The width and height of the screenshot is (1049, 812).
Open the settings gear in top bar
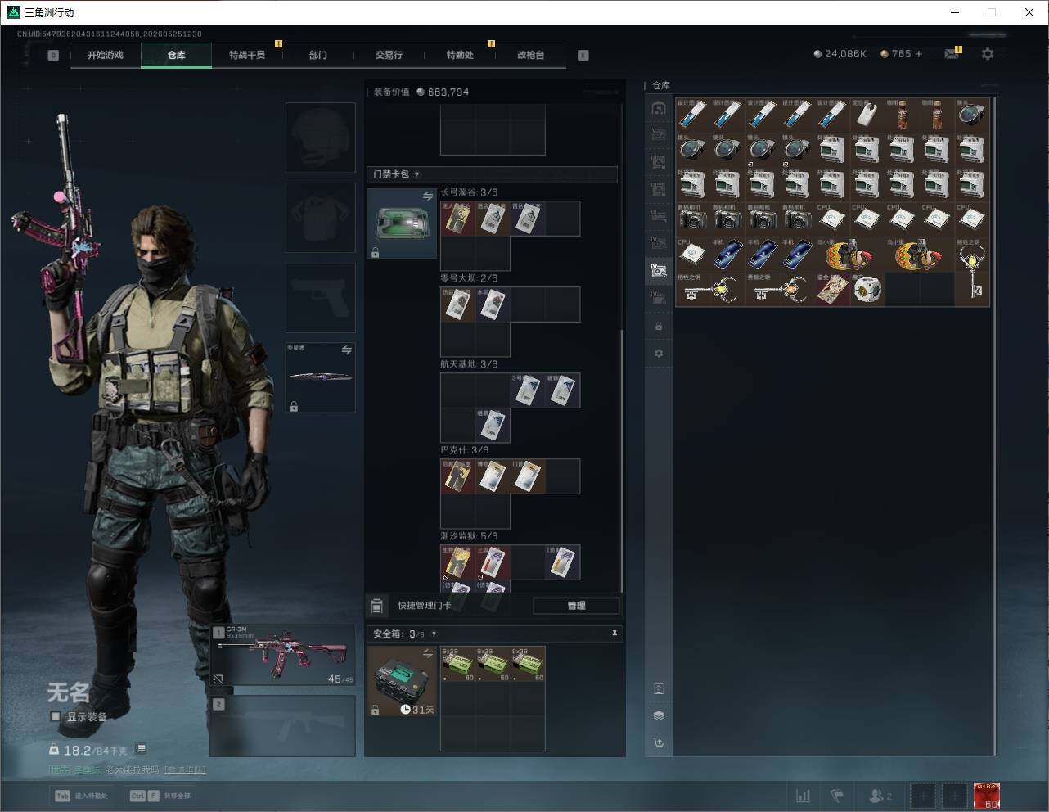pos(988,54)
